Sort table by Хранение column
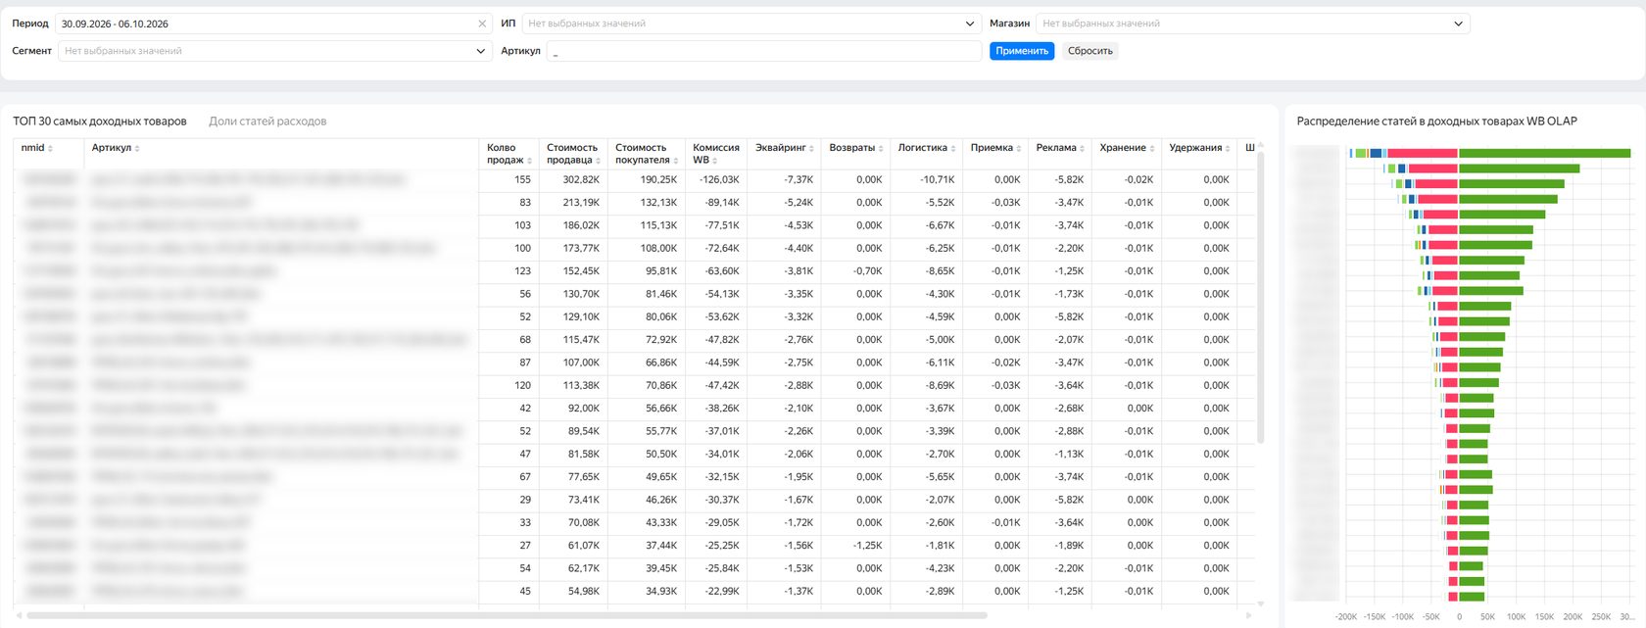Screen dimensions: 1646x628 click(x=1153, y=148)
